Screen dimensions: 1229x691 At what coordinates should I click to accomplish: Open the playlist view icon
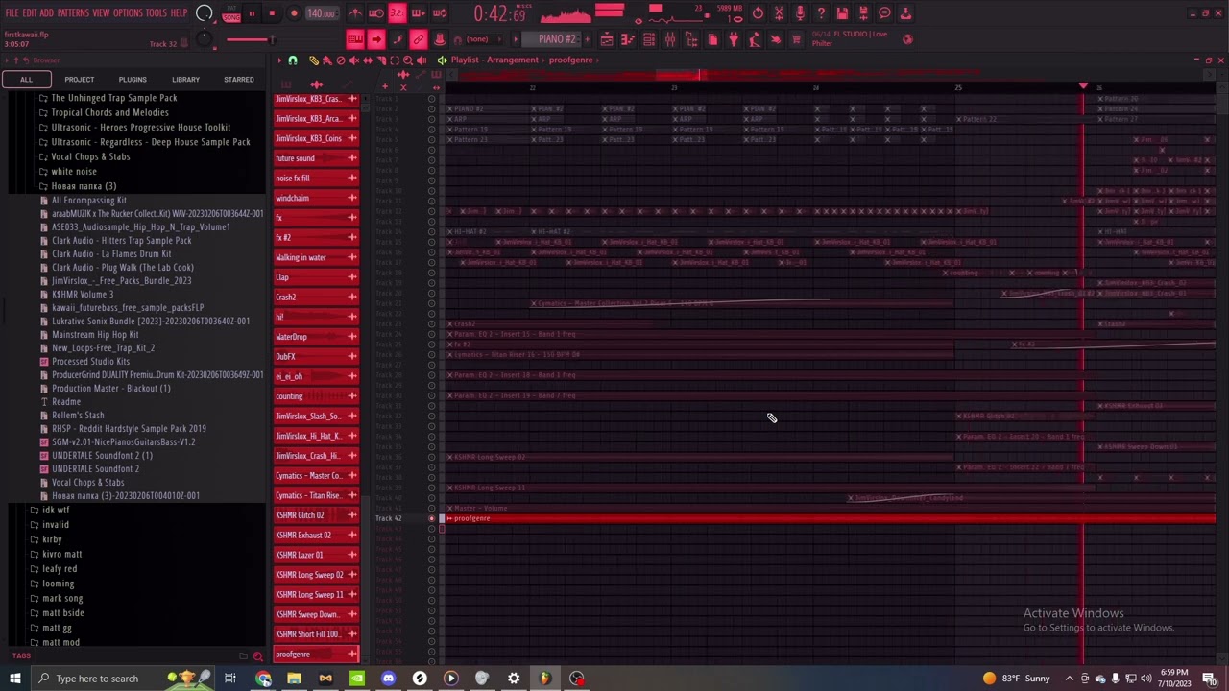(x=607, y=39)
